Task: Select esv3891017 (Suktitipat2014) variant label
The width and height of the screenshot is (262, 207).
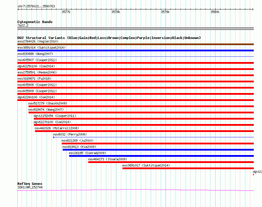Action: (146, 165)
